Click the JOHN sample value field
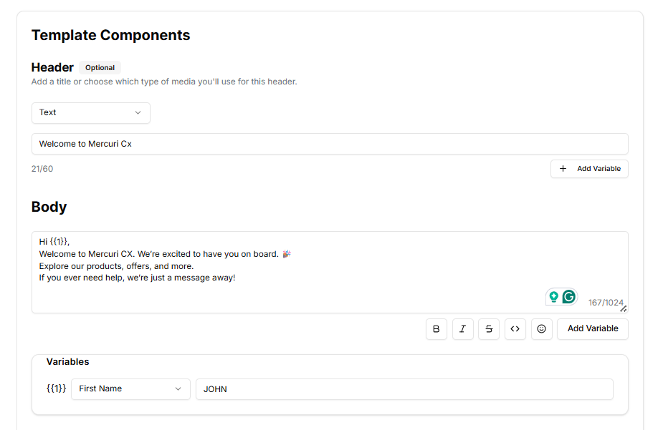Viewport: 658px width, 430px height. click(404, 389)
